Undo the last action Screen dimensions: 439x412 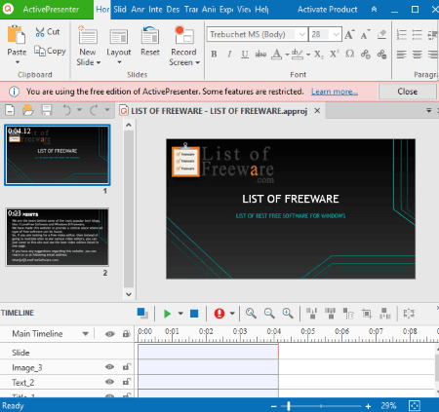tap(66, 110)
